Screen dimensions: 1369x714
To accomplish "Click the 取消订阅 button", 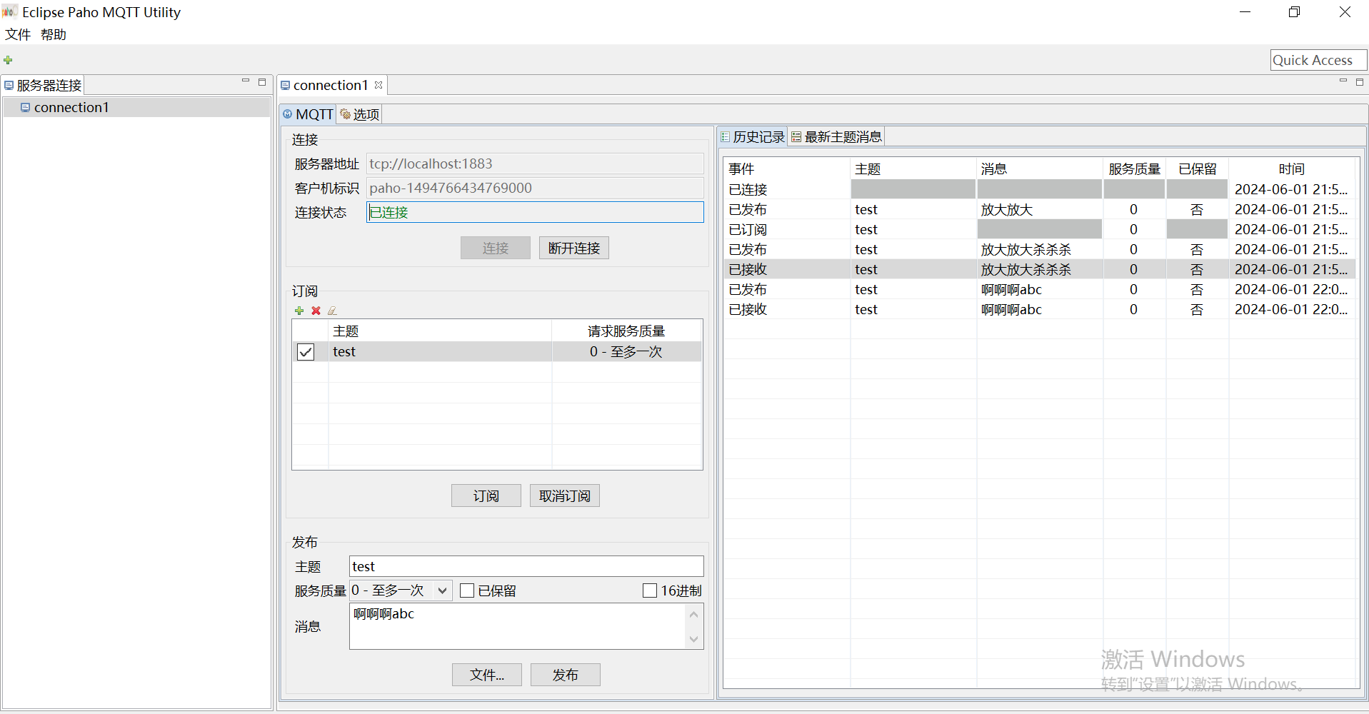I will pos(565,496).
